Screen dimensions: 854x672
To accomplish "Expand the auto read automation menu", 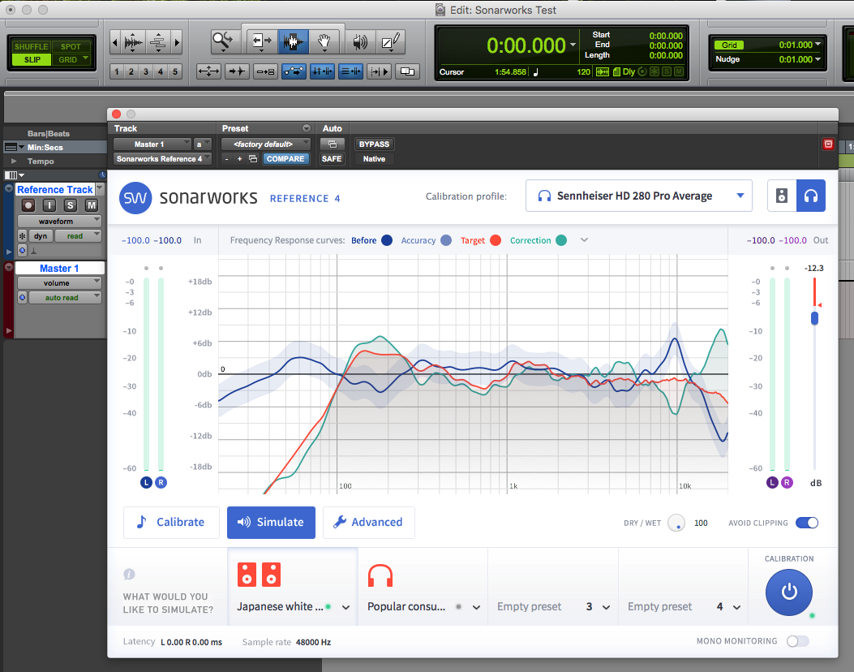I will coord(64,297).
